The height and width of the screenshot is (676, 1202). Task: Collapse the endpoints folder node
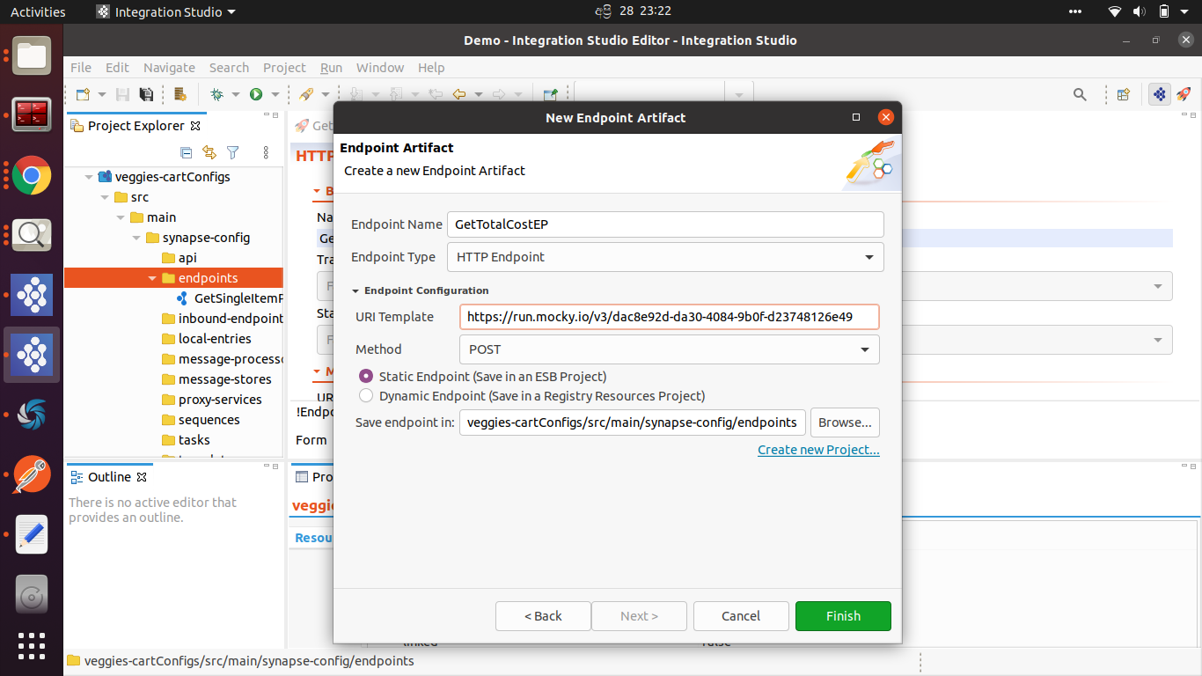tap(152, 278)
